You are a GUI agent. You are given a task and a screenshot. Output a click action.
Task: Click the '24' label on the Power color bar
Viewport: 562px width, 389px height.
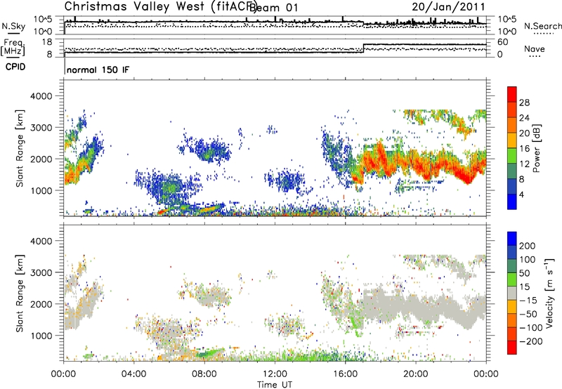pyautogui.click(x=524, y=118)
